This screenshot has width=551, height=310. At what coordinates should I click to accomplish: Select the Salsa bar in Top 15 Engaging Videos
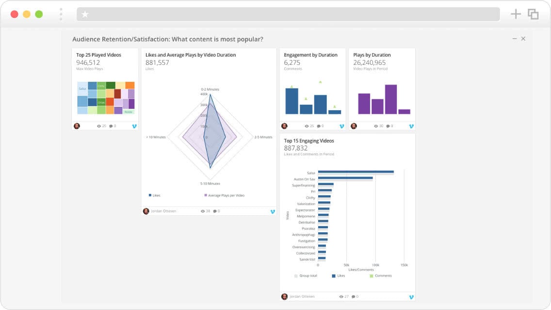pos(357,172)
